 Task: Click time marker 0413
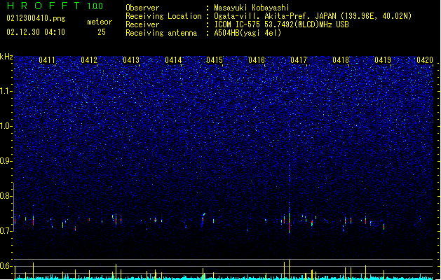[x=131, y=60]
